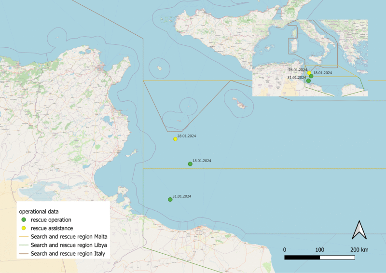This screenshot has width=386, height=273.
Task: Click the island of Malta on the map
Action: (242, 106)
